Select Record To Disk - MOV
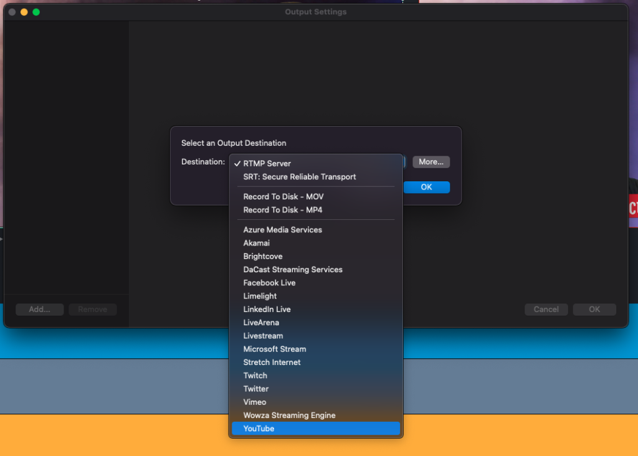 pyautogui.click(x=316, y=196)
